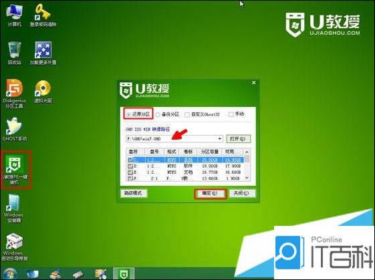Open the Windows启动引导修复 toolbox icon
The image size is (375, 280).
14,247
